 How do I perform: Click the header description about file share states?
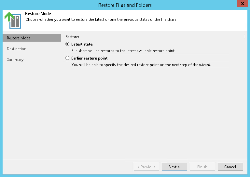coord(101,19)
